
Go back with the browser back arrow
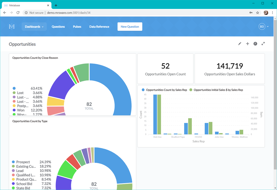[x=5, y=13]
